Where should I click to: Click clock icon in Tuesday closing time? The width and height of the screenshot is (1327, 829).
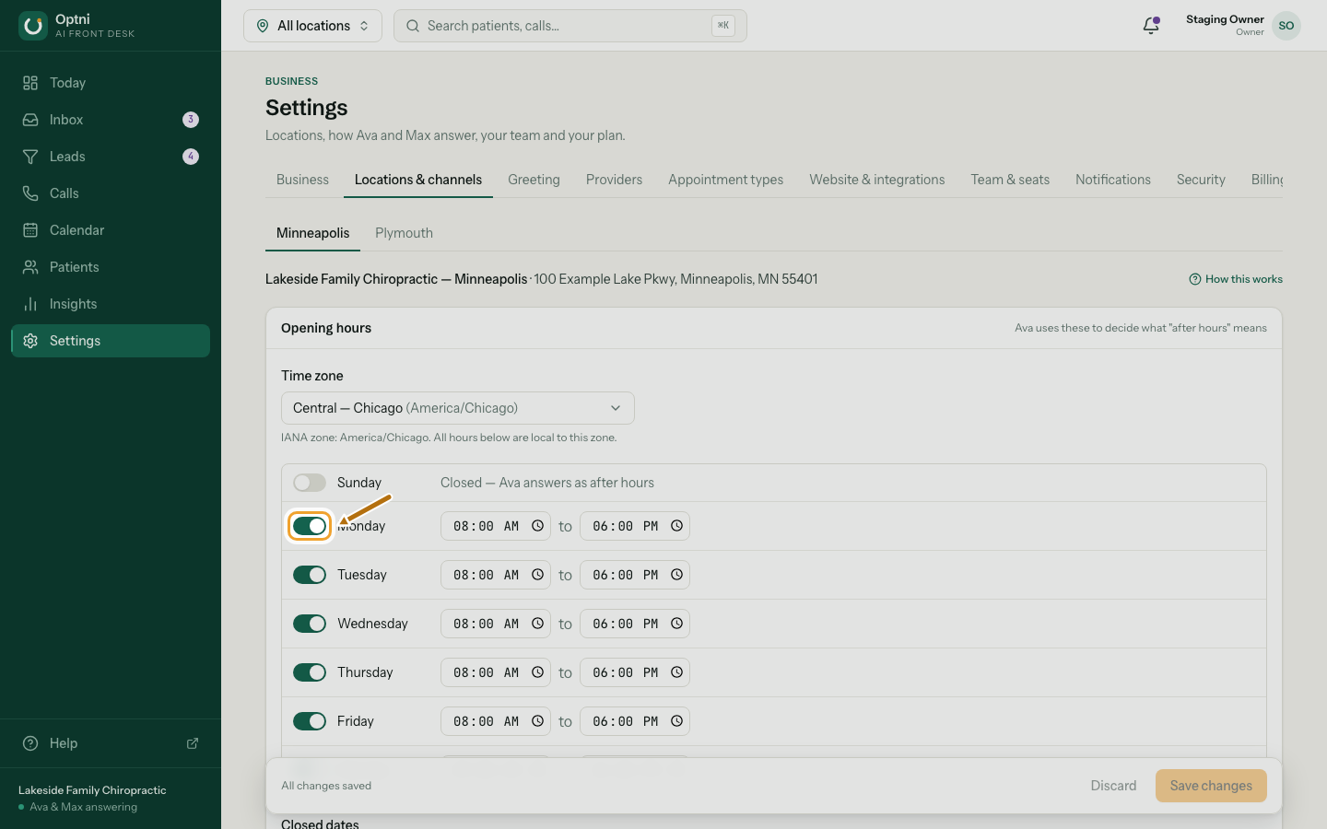[676, 575]
